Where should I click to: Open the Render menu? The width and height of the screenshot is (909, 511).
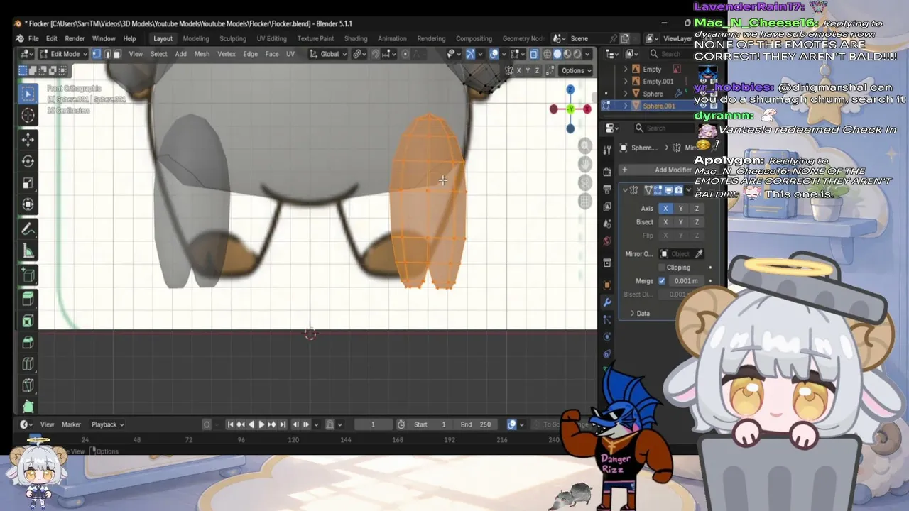(x=75, y=38)
